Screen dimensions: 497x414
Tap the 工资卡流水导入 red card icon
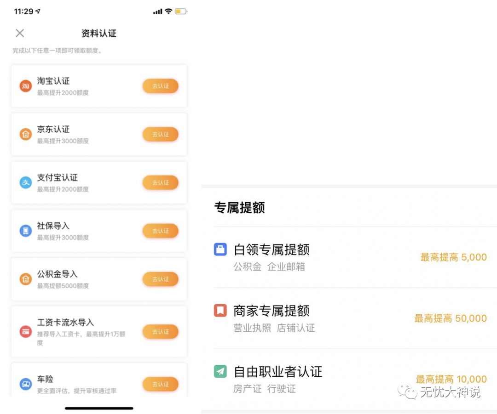(x=26, y=331)
